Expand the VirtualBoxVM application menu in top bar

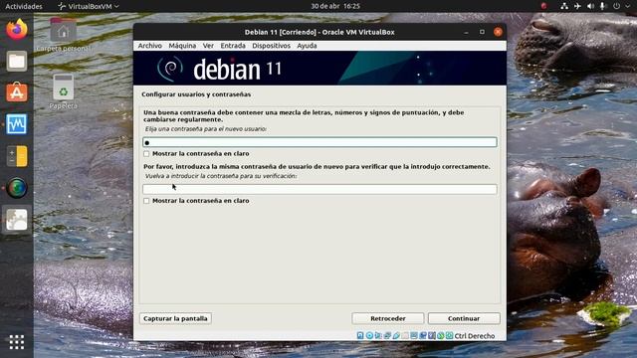(89, 6)
